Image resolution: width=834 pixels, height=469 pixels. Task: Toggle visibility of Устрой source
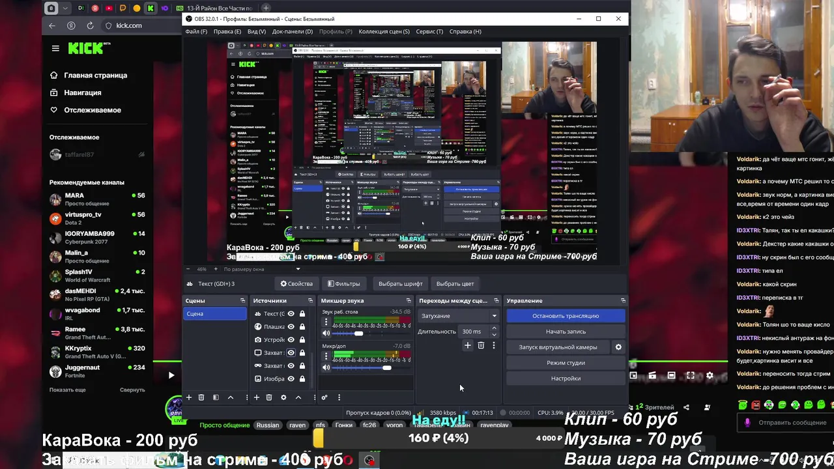291,339
